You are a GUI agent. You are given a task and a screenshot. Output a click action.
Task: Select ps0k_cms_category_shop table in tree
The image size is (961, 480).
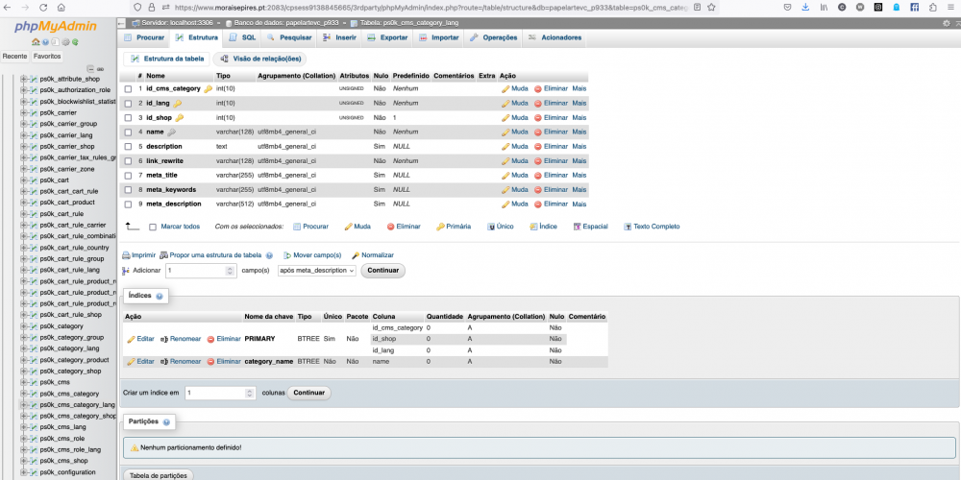point(77,416)
